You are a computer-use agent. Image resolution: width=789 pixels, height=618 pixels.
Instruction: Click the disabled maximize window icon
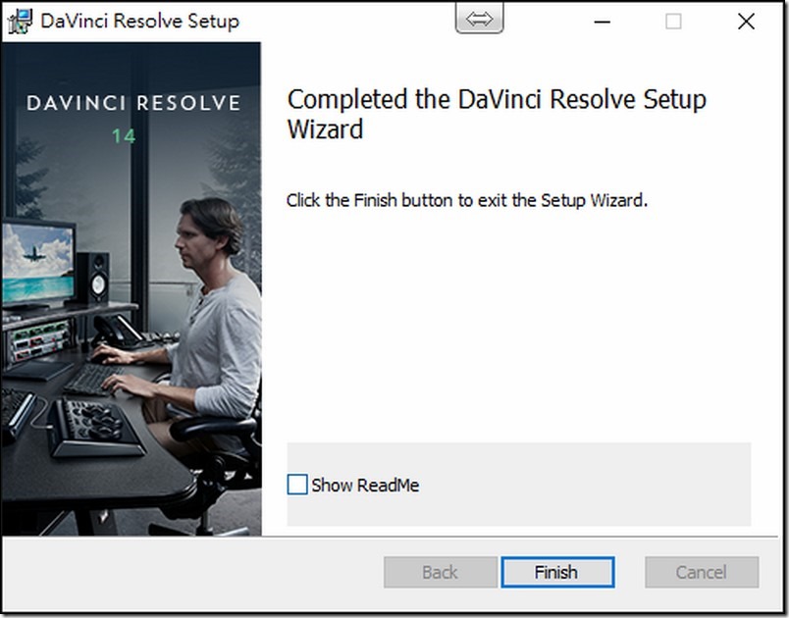coord(673,22)
